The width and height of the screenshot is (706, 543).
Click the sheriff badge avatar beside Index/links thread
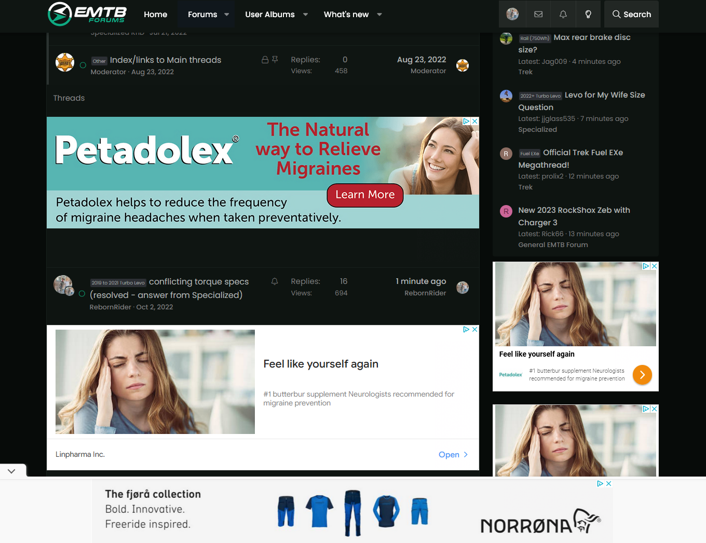65,63
